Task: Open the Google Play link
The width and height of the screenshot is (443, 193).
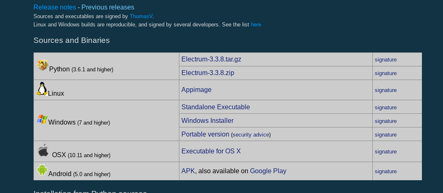Action: pyautogui.click(x=268, y=171)
